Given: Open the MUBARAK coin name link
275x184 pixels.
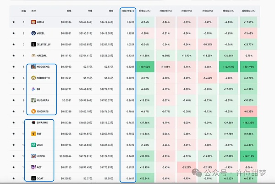Looking at the screenshot, I should (44, 100).
